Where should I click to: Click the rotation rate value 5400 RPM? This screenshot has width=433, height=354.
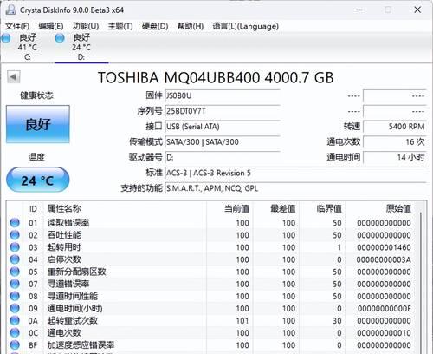pos(395,127)
